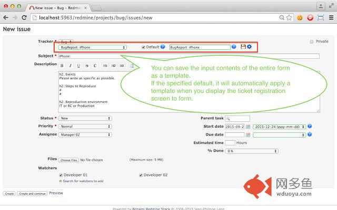Click the Preview link
Screen dimensions: 337x210
[x=56, y=193]
